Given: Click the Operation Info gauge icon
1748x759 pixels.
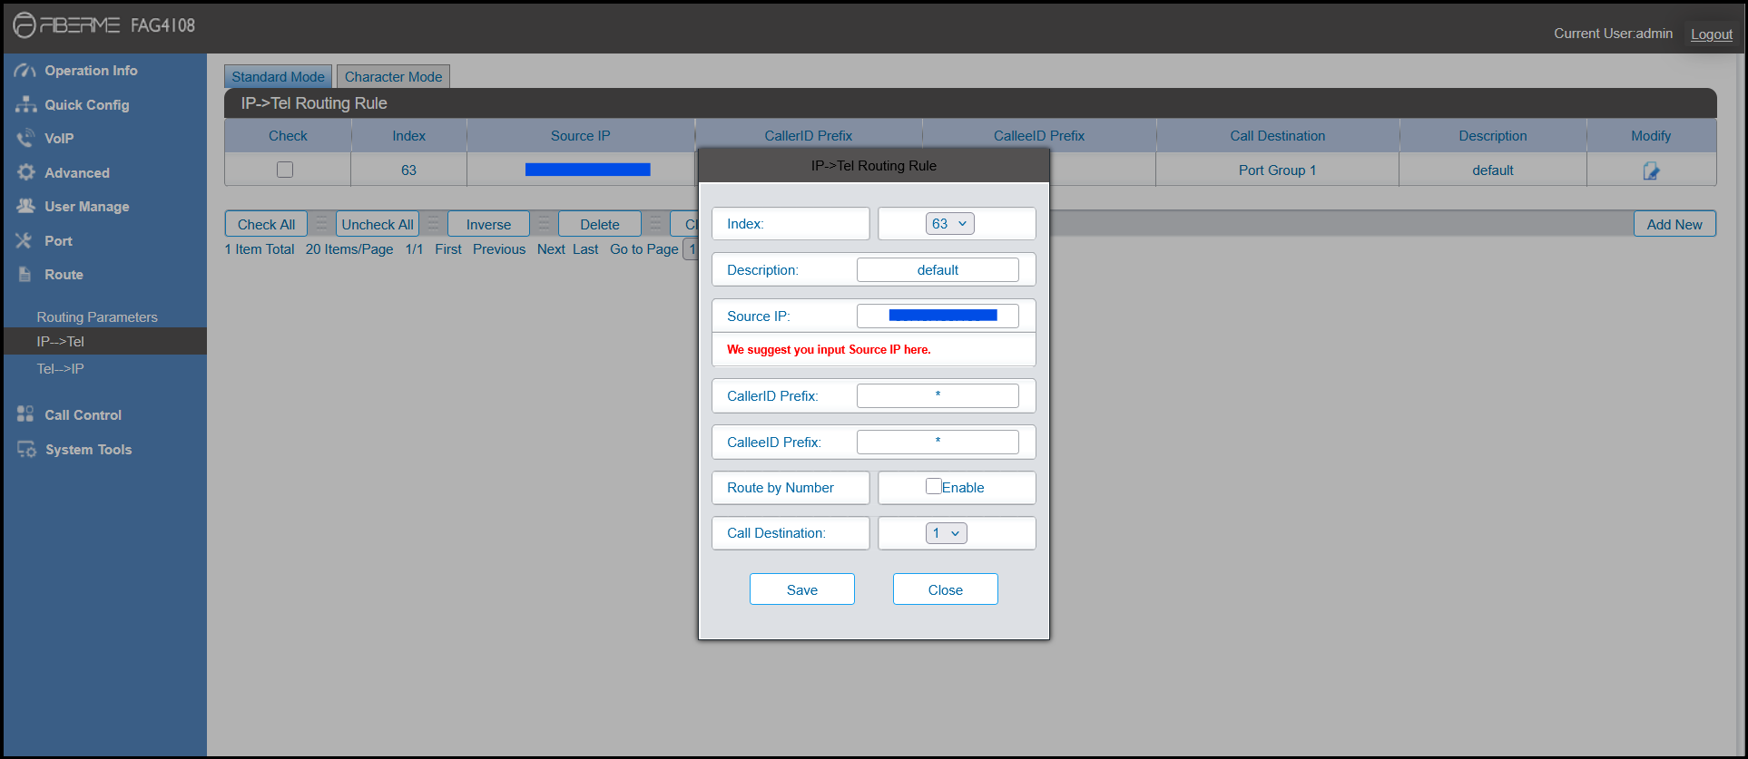Looking at the screenshot, I should pyautogui.click(x=25, y=71).
